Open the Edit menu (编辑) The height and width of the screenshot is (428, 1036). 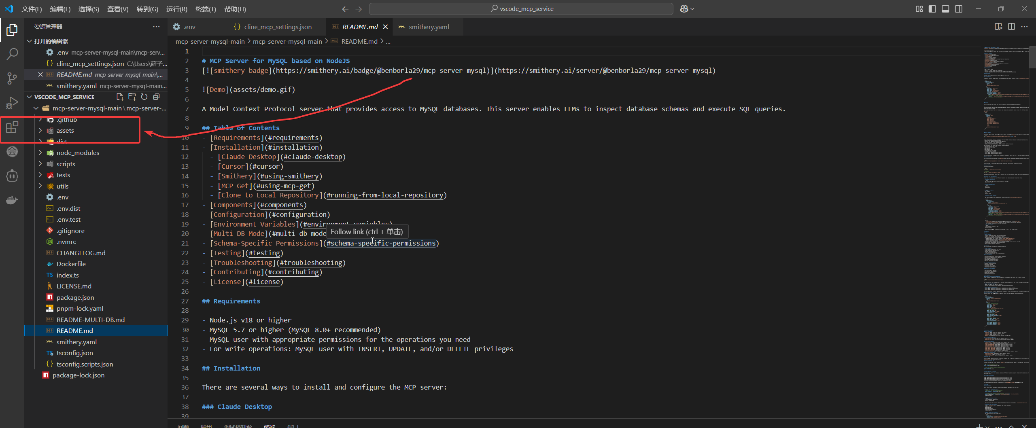click(60, 9)
